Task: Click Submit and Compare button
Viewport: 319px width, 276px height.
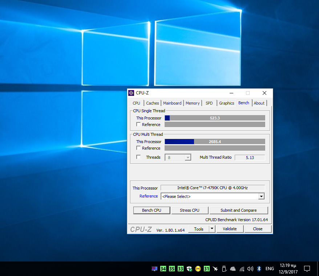Action: click(239, 210)
